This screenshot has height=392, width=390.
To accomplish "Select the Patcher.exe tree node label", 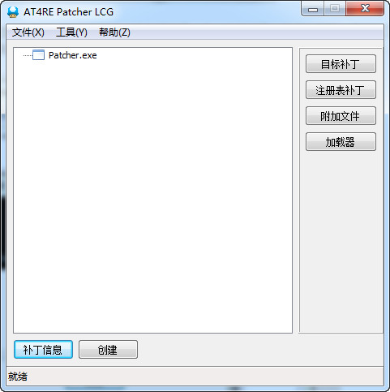I will (x=72, y=55).
